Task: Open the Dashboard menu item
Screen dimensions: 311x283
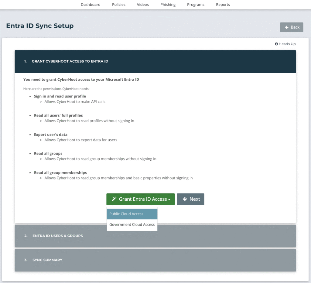Action: coord(91,5)
